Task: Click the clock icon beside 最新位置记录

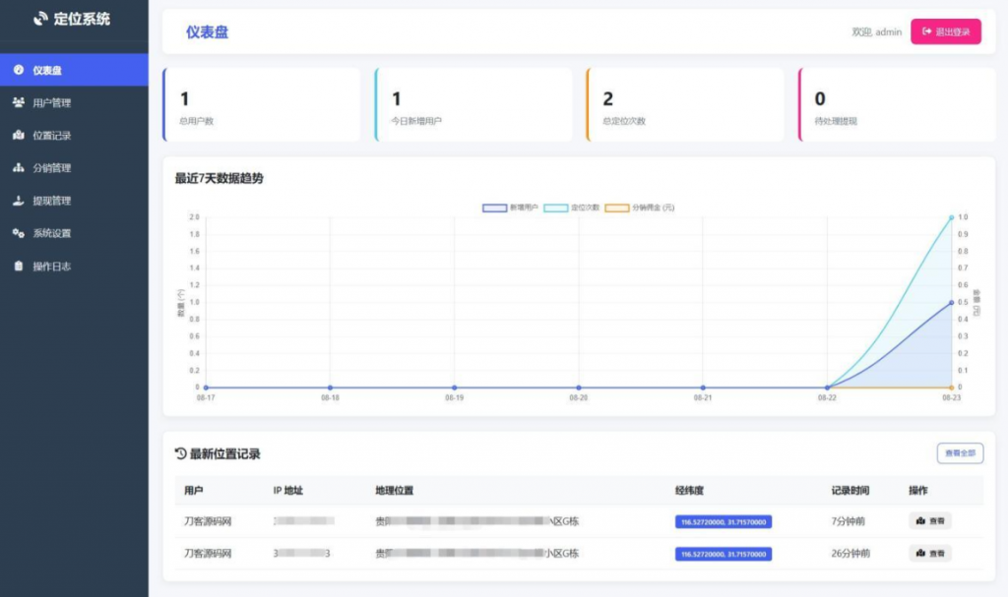Action: (179, 451)
